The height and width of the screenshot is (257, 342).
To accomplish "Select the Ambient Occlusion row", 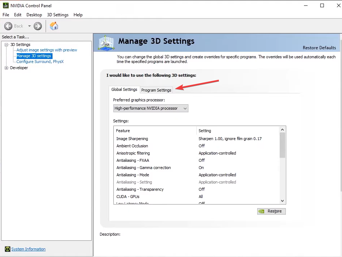I will [x=196, y=146].
